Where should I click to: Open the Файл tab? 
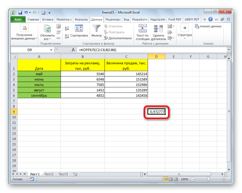pyautogui.click(x=18, y=19)
